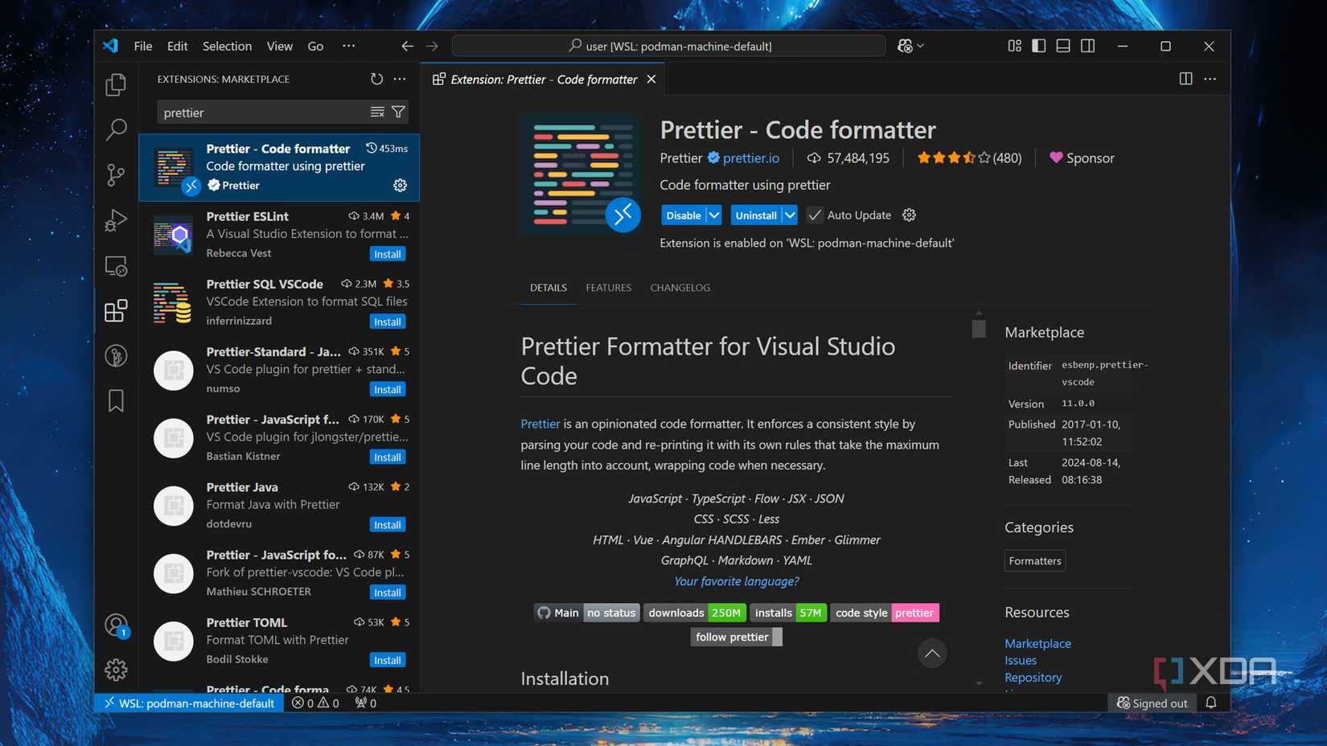Image resolution: width=1327 pixels, height=746 pixels.
Task: Open the Remote Explorer view
Action: [116, 266]
